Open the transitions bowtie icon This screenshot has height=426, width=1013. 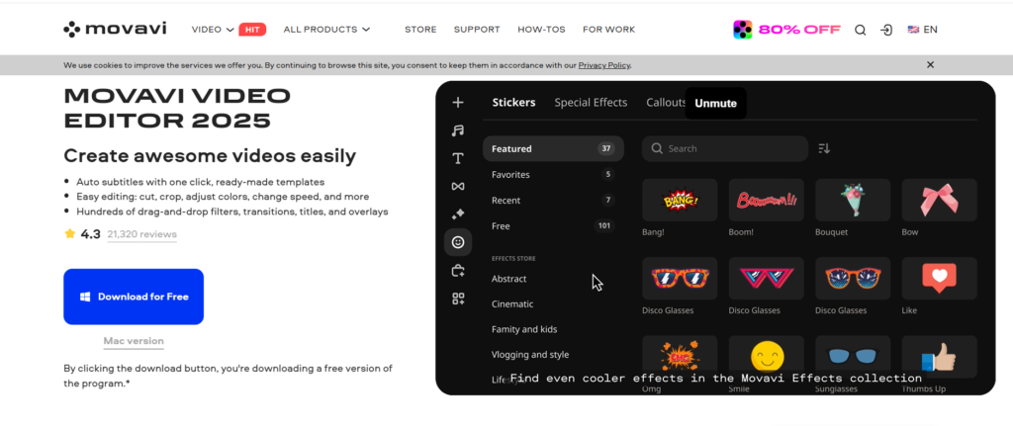[x=458, y=186]
